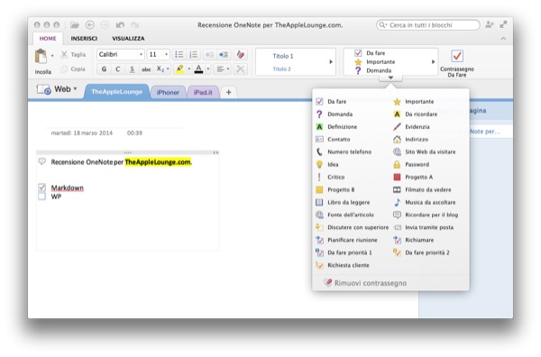Screen dimensions: 541x357
Task: Open the highlight color dropdown arrow
Action: [x=188, y=69]
